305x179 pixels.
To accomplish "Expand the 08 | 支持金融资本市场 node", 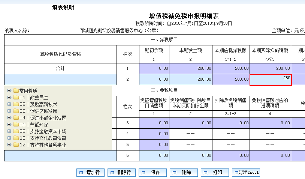I will coord(9,131).
